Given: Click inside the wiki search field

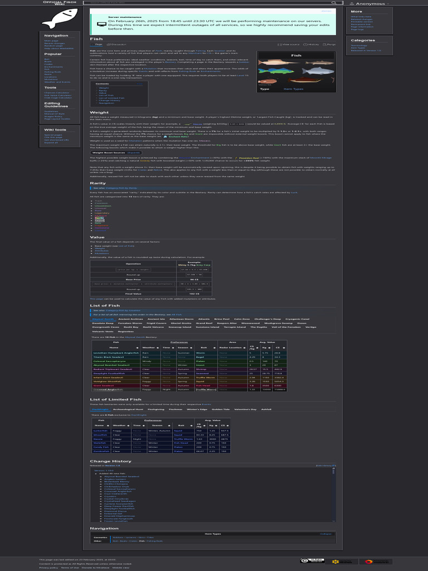Looking at the screenshot, I should [x=206, y=3].
